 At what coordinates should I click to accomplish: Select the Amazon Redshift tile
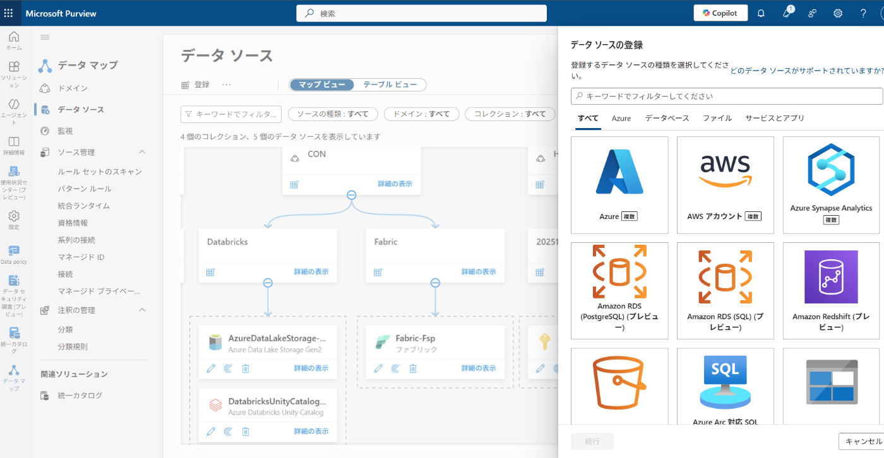click(x=831, y=291)
